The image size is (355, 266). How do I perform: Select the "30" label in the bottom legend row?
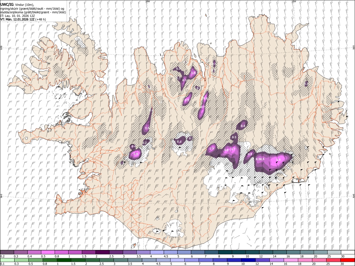click(x=342, y=264)
